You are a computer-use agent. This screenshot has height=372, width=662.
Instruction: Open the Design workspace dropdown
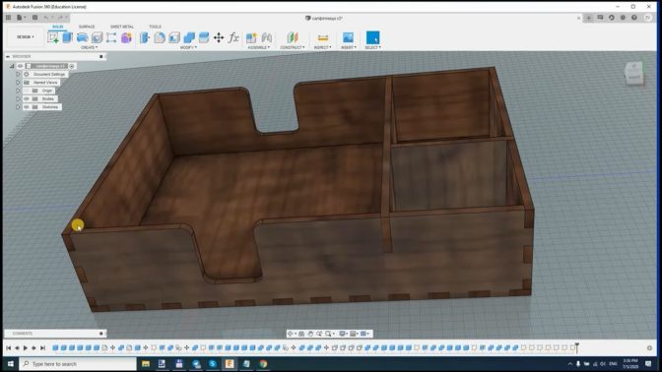point(26,37)
